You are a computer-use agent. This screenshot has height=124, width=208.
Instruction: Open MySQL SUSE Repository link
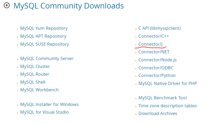(x=45, y=44)
